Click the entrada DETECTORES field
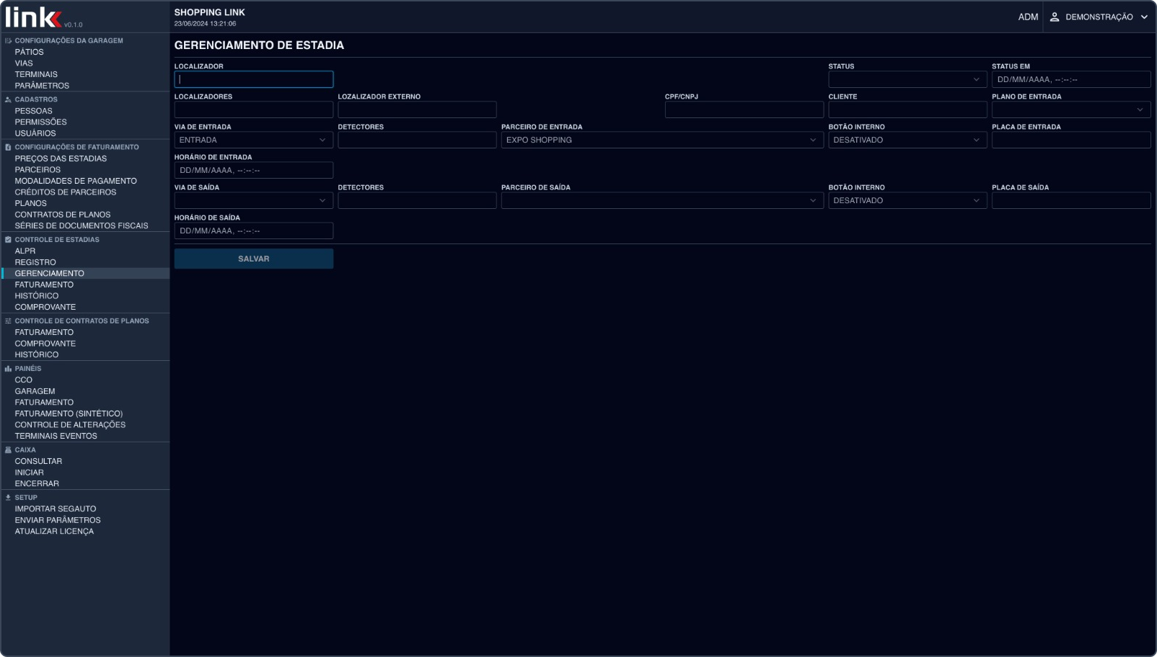The height and width of the screenshot is (657, 1157). [x=417, y=140]
